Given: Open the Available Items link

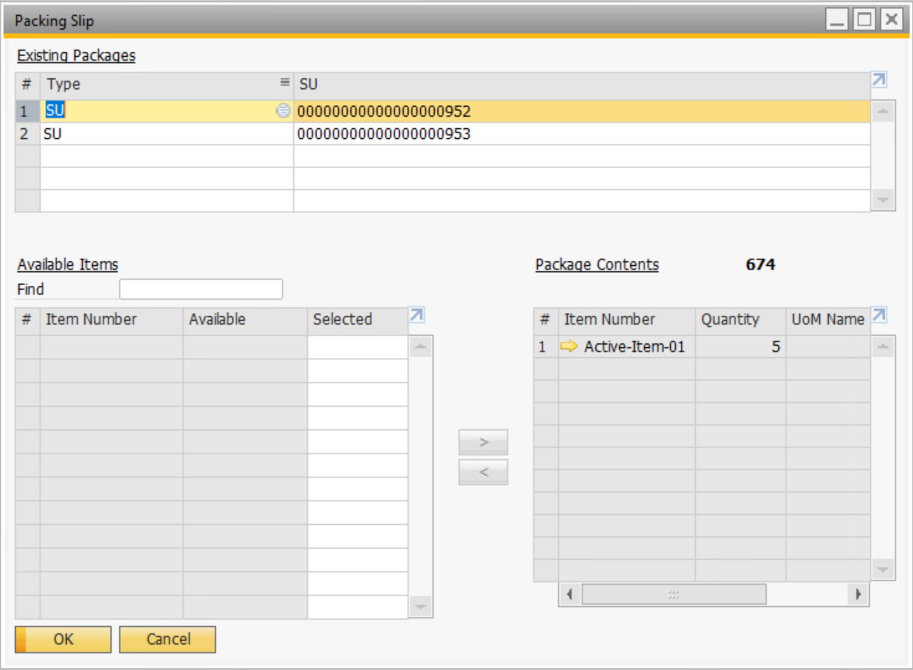Looking at the screenshot, I should click(67, 265).
